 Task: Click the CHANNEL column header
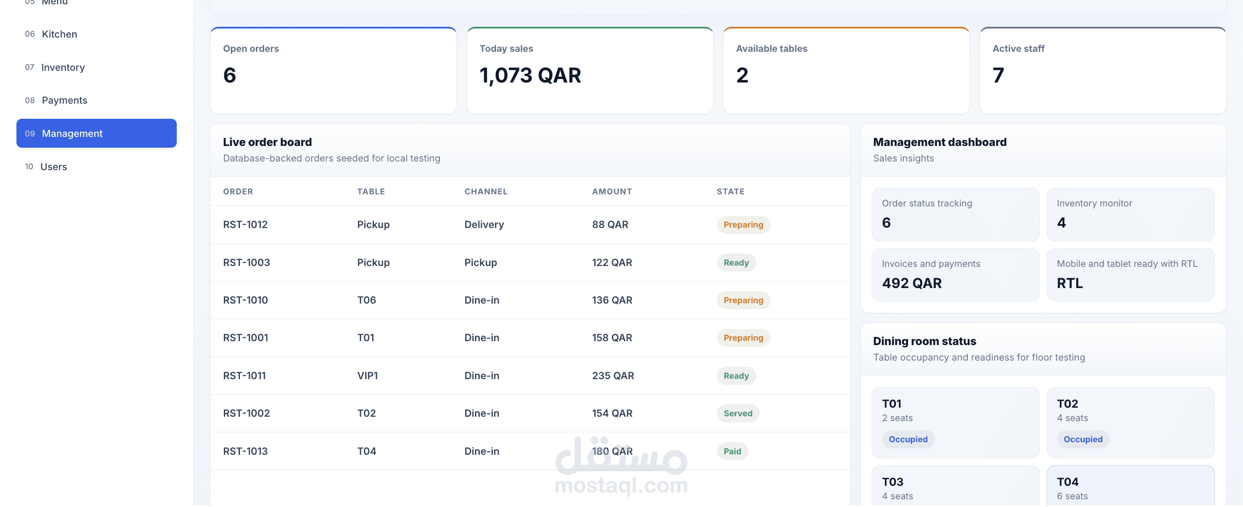pyautogui.click(x=486, y=192)
